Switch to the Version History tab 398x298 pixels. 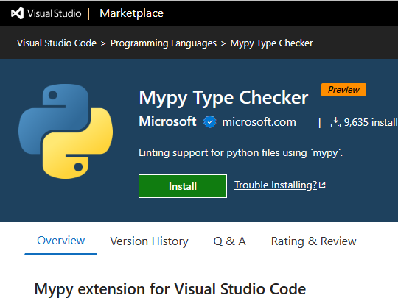click(x=149, y=241)
